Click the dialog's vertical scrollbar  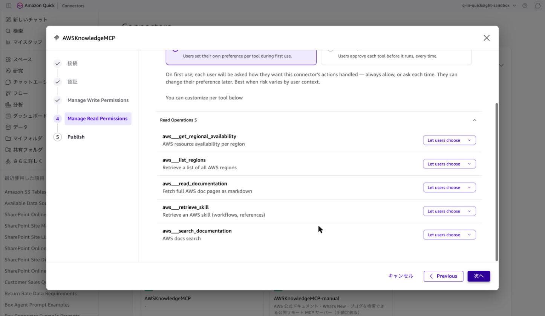point(496,182)
